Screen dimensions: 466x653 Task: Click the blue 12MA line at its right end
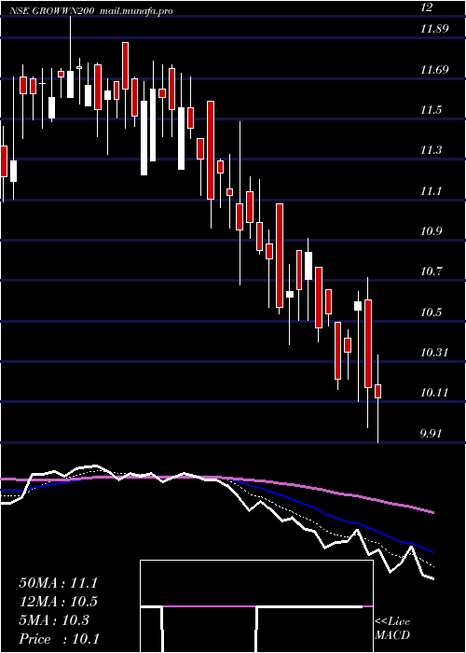tap(432, 551)
